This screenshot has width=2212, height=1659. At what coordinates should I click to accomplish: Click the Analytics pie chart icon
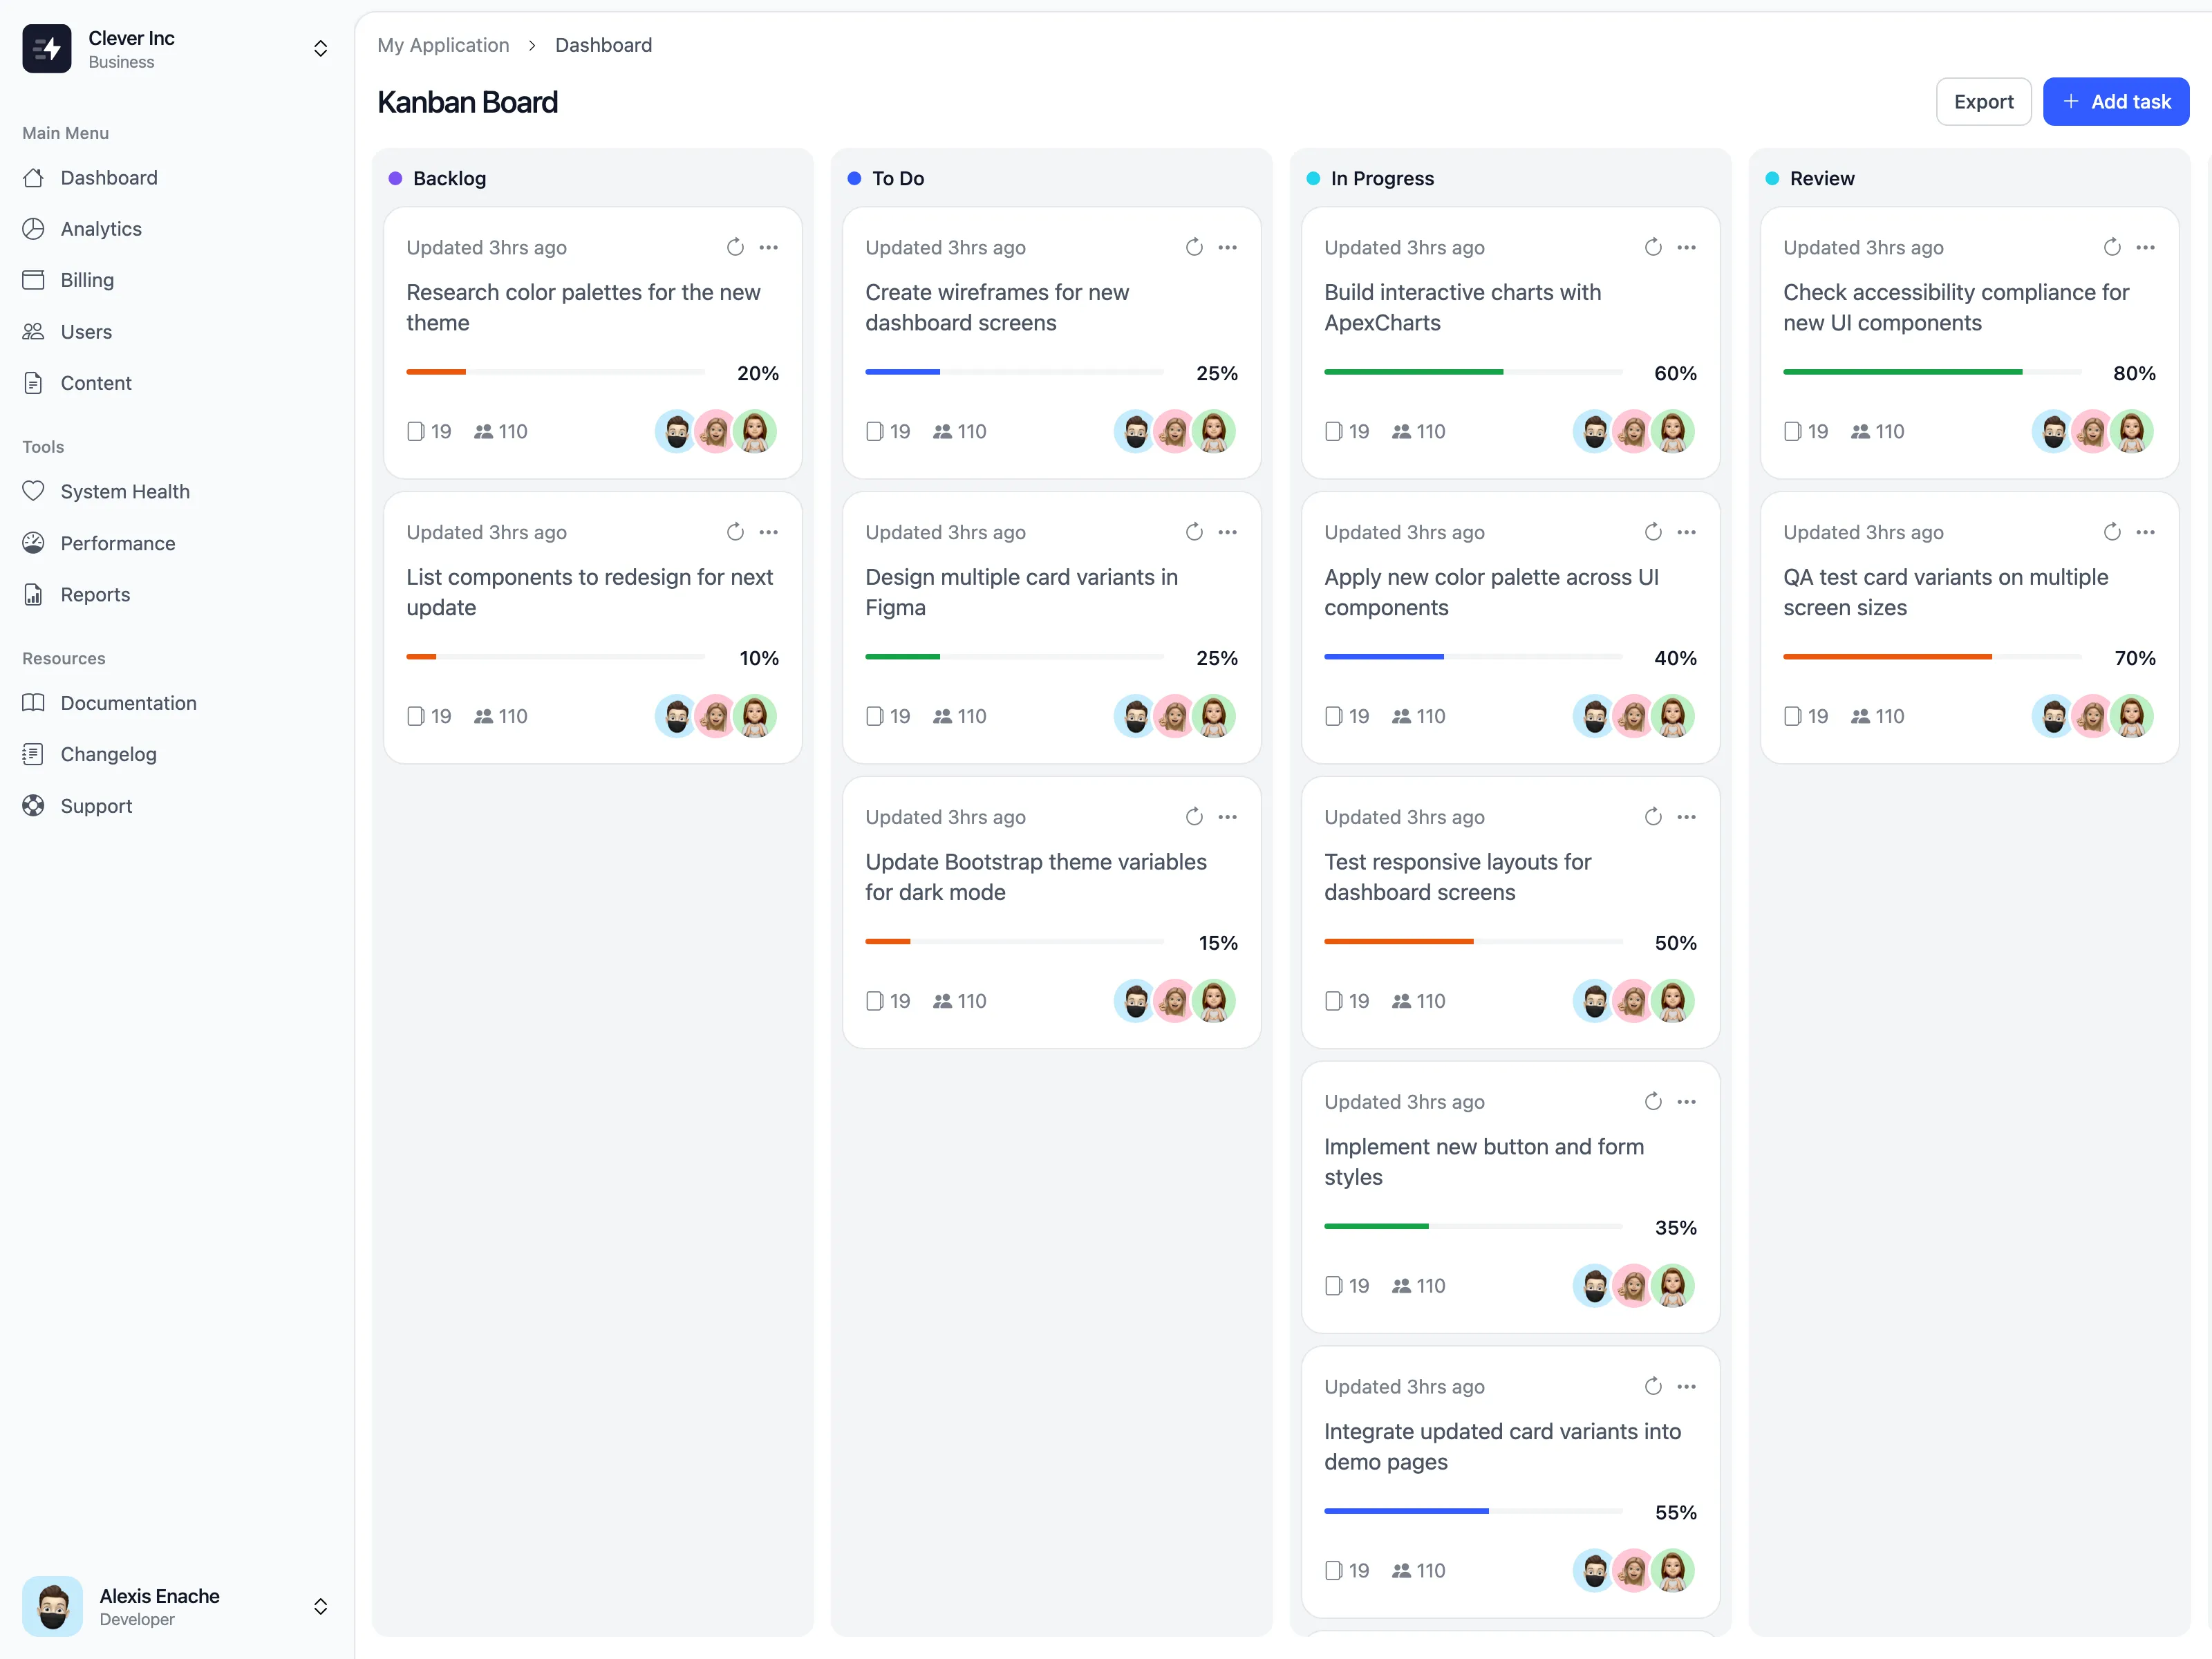pyautogui.click(x=33, y=229)
